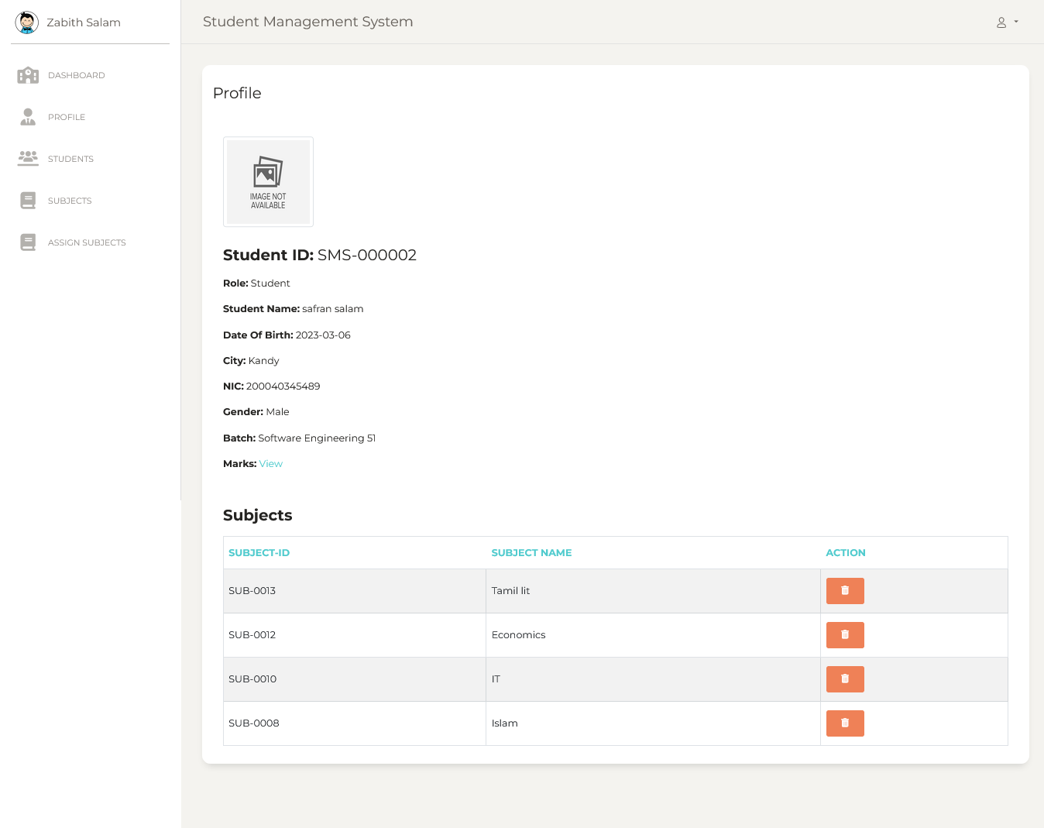This screenshot has height=828, width=1044.
Task: Click Zabith Salam's avatar picture
Action: [x=27, y=22]
